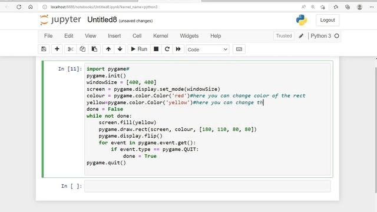The width and height of the screenshot is (377, 212).
Task: Click the browser zoom magnifier icon
Action: (x=313, y=7)
